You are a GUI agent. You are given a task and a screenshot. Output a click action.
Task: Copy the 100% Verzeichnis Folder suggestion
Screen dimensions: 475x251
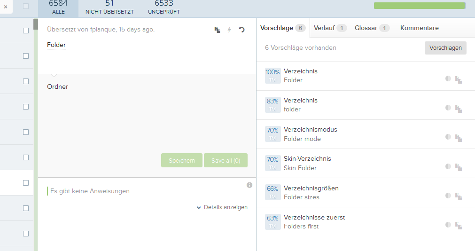coord(459,80)
